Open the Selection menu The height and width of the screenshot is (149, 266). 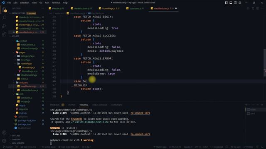coord(25,3)
